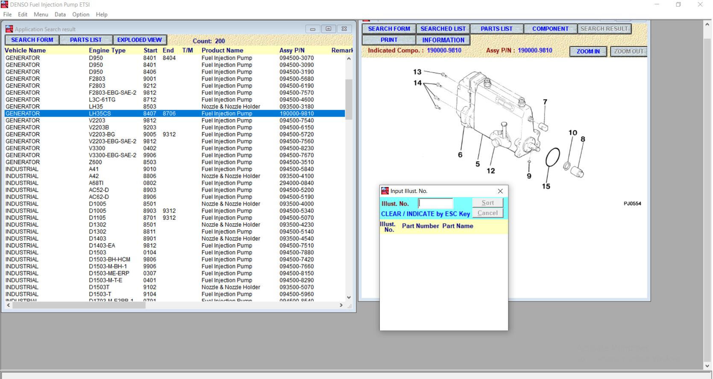Select the L3C-61TG engine row
The width and height of the screenshot is (713, 379).
(x=175, y=99)
